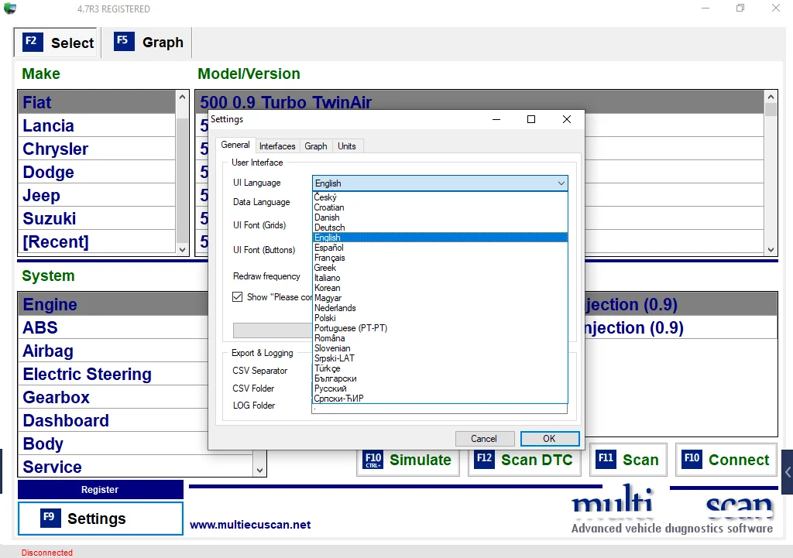The image size is (793, 558).
Task: Choose Magyar from the language list
Action: (x=440, y=298)
